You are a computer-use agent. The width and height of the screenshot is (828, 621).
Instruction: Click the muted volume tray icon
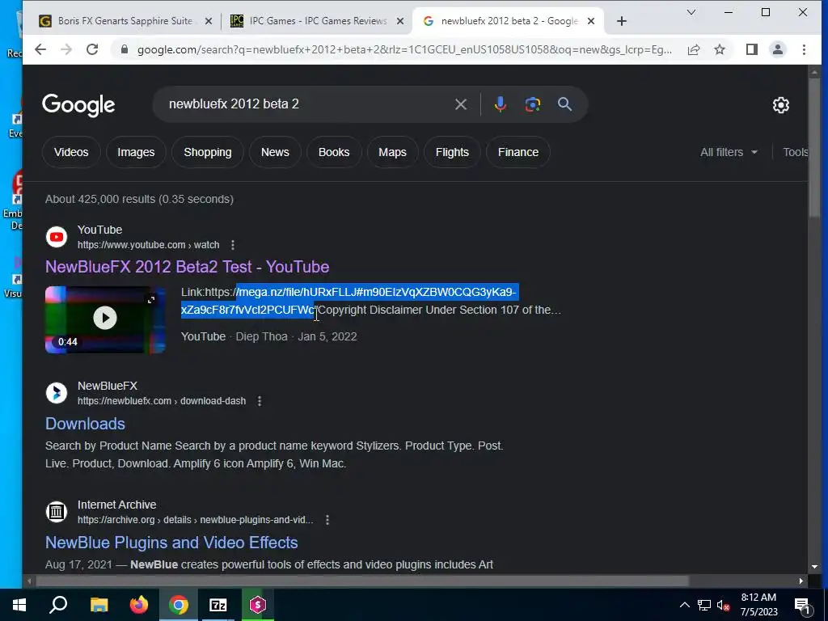pyautogui.click(x=724, y=605)
